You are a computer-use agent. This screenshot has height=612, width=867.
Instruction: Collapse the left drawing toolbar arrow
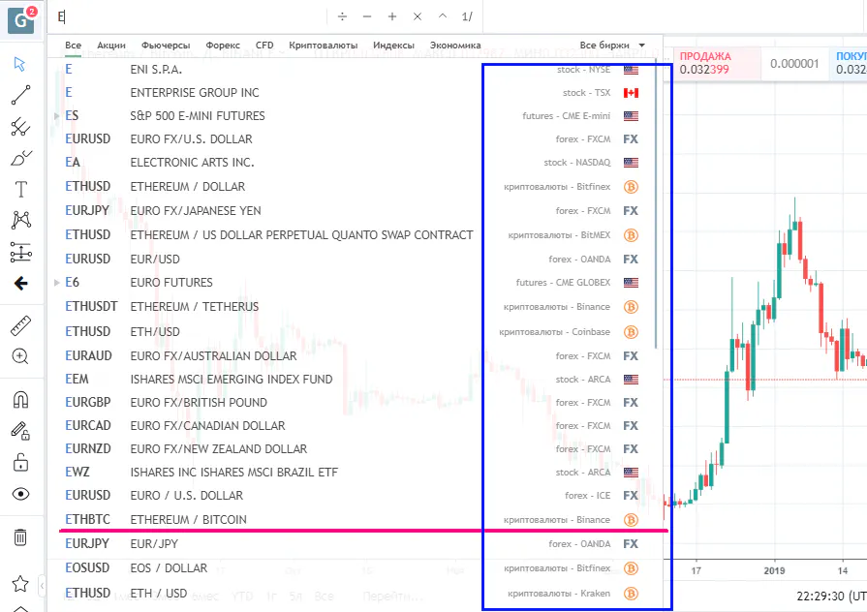click(42, 586)
